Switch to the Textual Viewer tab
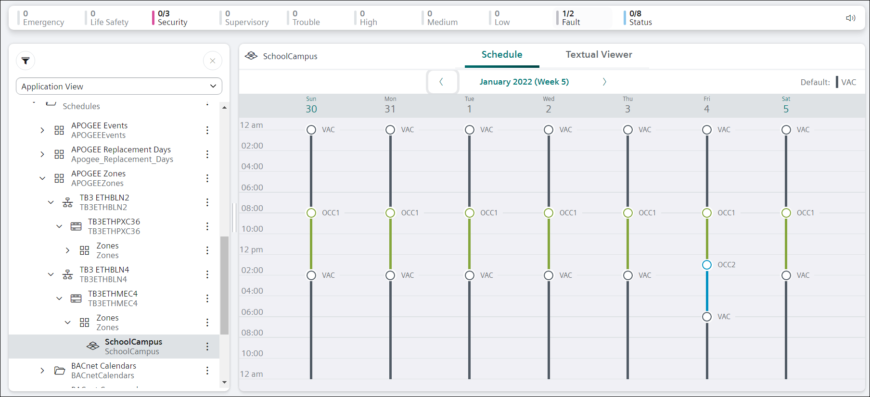The width and height of the screenshot is (870, 397). pos(599,55)
